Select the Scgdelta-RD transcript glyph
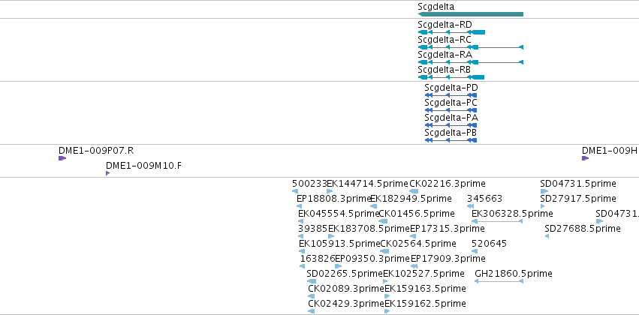The width and height of the screenshot is (639, 315). [451, 32]
